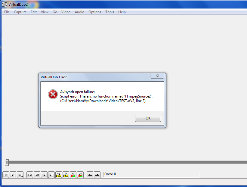Click the timeline position slider handle
This screenshot has height=187, width=247.
coord(7,162)
